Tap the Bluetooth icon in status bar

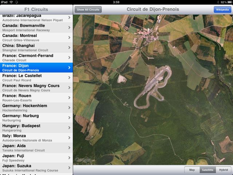coord(218,2)
